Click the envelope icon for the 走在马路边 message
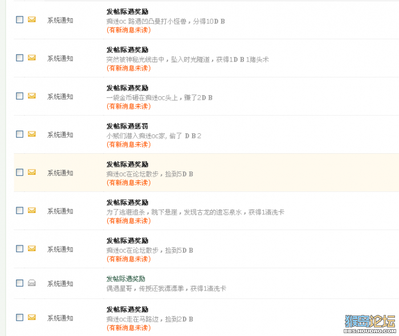Screen dimensions: 399x336 pyautogui.click(x=31, y=317)
